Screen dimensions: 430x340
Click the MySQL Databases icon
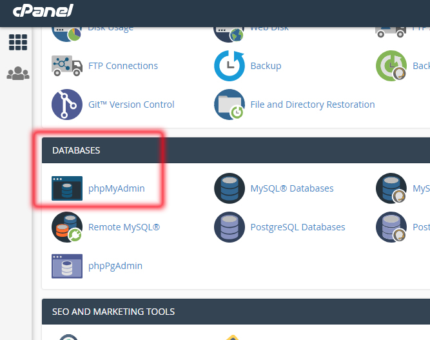click(230, 188)
